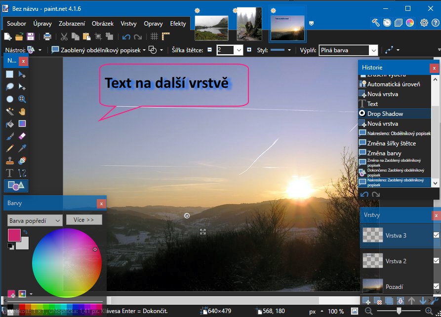Open the Vrstvy menu
Screen dimensions: 441x317
point(128,24)
